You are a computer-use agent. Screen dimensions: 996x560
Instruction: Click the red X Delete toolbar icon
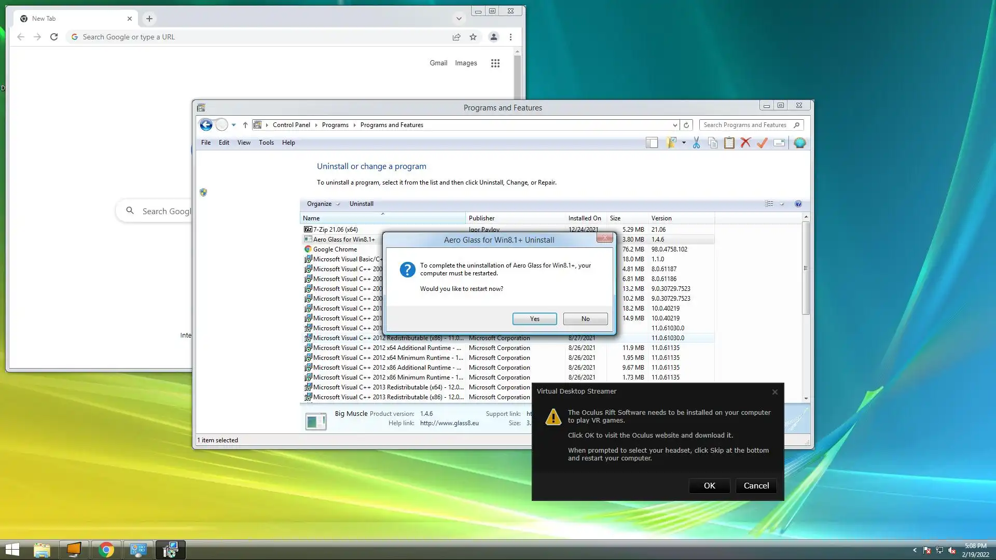click(745, 143)
